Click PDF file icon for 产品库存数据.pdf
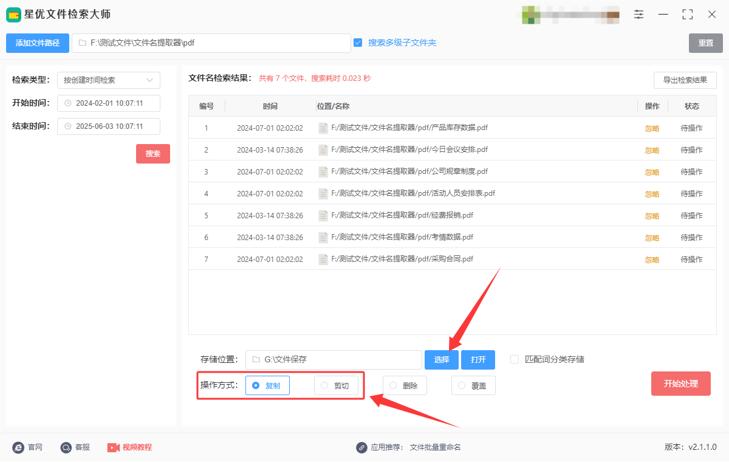This screenshot has width=729, height=462. coord(323,128)
